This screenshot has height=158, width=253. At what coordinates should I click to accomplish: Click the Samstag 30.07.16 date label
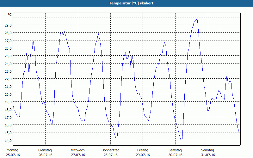(175, 153)
